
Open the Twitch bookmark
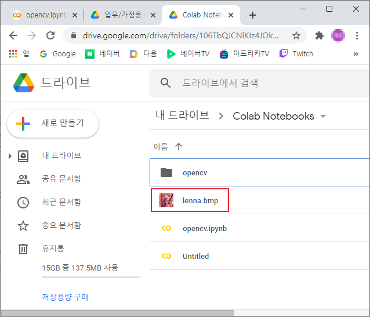coord(296,54)
